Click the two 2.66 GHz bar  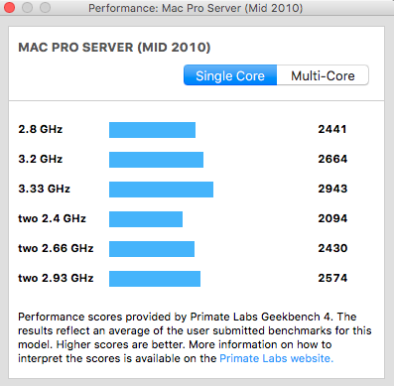(x=152, y=249)
